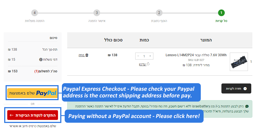The image size is (256, 133).
Task: Open the Lenovo L14M2P24 product link
Action: 196,55
